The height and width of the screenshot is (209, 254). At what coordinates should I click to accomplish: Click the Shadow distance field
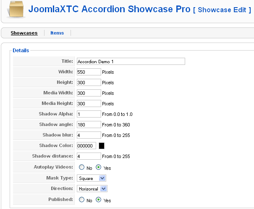point(89,156)
